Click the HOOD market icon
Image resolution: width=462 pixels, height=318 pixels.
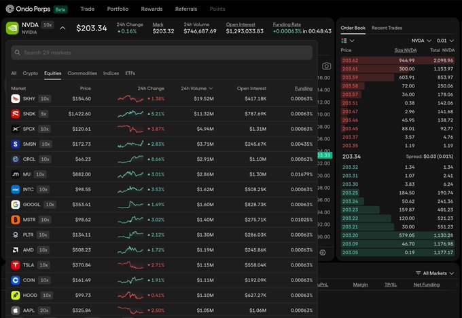16,296
